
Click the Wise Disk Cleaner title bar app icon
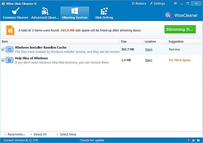tap(3, 3)
